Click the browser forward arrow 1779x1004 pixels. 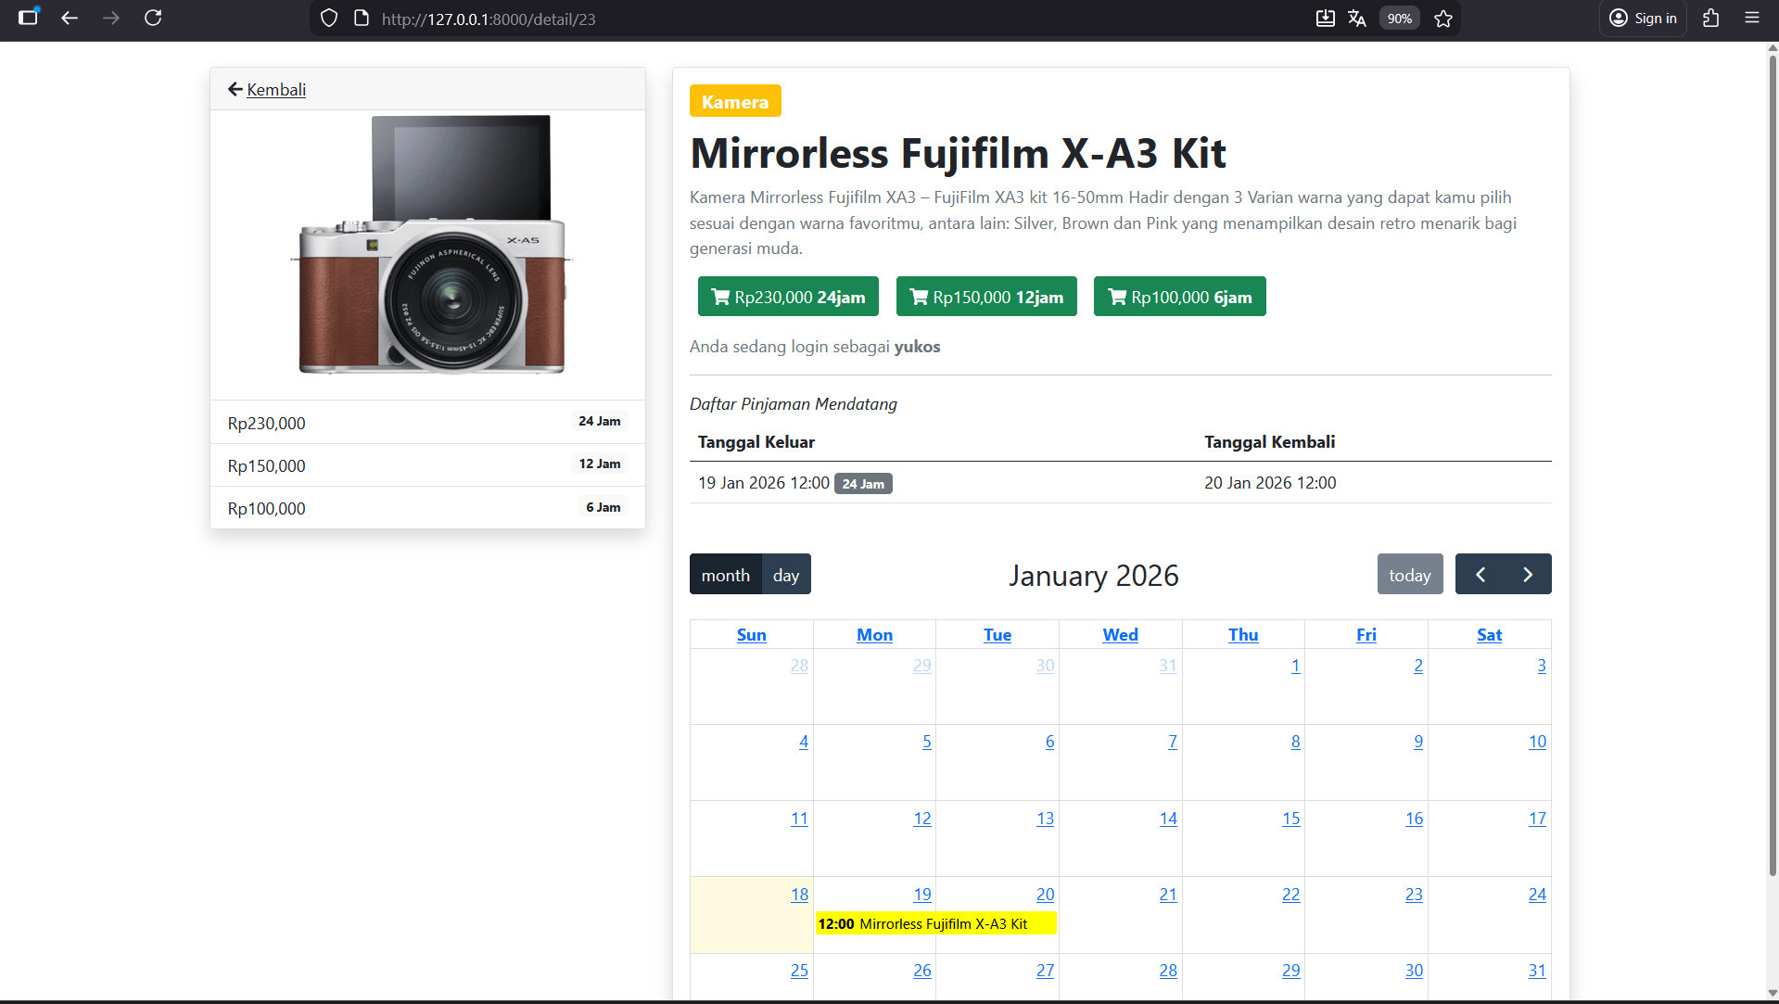(x=111, y=18)
